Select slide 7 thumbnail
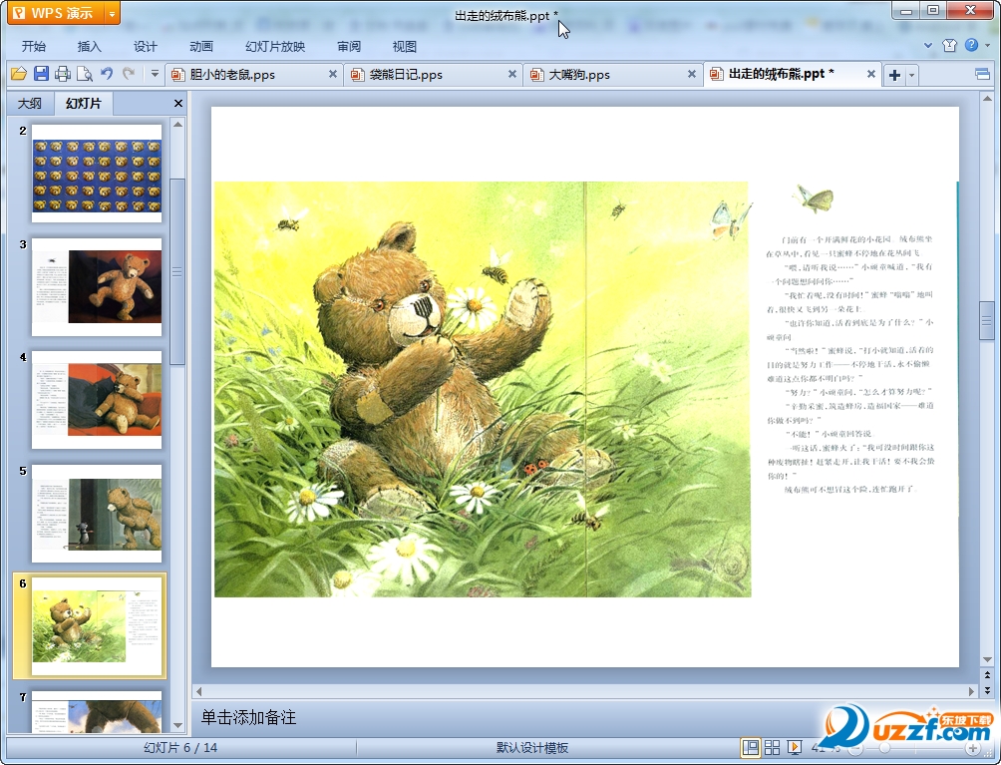Viewport: 1001px width, 765px height. pyautogui.click(x=97, y=712)
